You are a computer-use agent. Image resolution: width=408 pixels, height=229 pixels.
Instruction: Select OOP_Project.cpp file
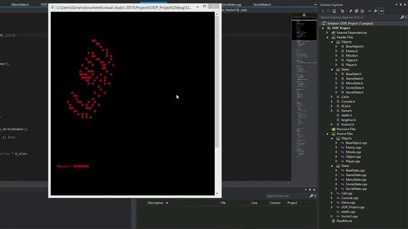[353, 207]
